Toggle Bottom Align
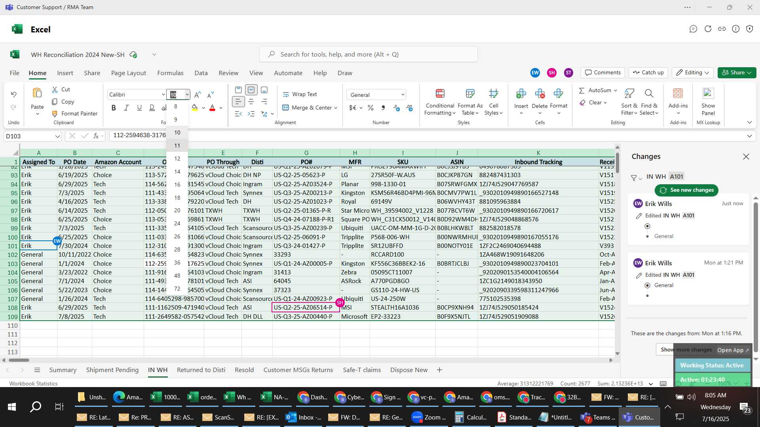Viewport: 760px width, 427px height. pyautogui.click(x=264, y=90)
